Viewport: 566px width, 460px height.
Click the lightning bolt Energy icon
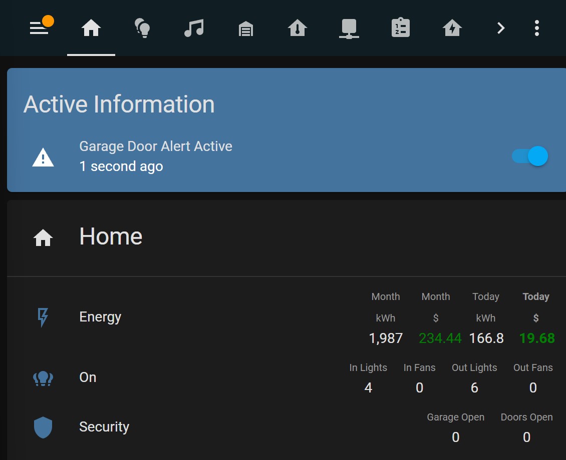[x=43, y=317]
